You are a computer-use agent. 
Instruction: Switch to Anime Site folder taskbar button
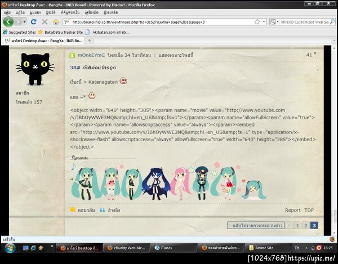(268, 248)
